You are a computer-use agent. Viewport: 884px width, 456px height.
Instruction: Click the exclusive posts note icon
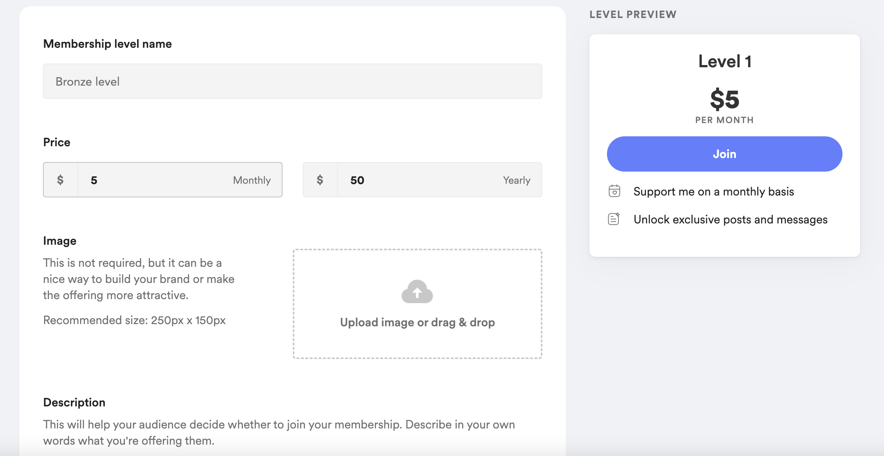pos(614,219)
